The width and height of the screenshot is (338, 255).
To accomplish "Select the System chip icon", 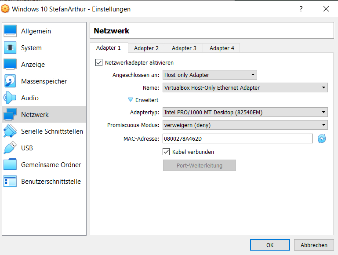I will [x=10, y=47].
